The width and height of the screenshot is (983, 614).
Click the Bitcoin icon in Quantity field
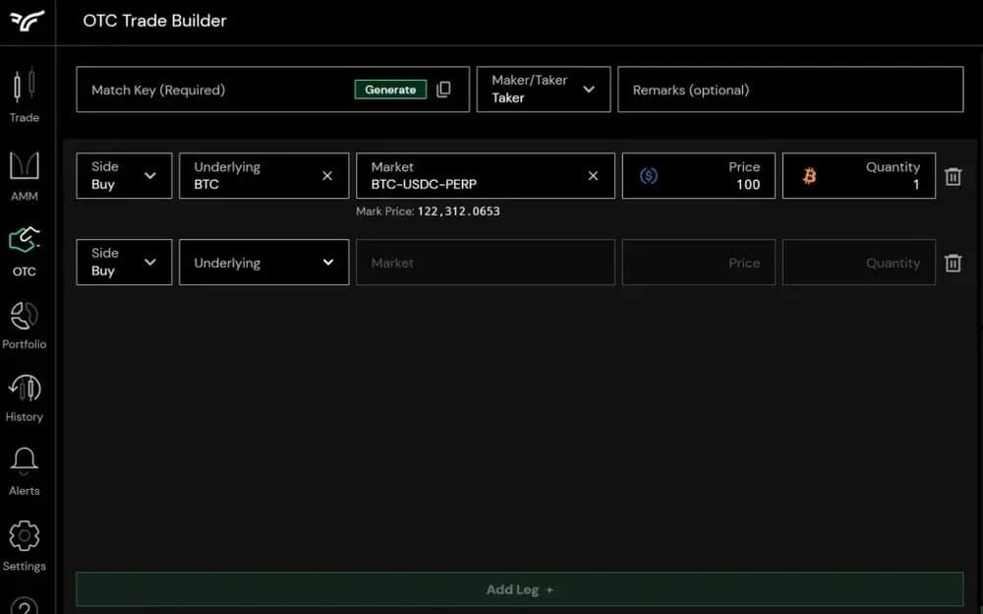[x=809, y=176]
